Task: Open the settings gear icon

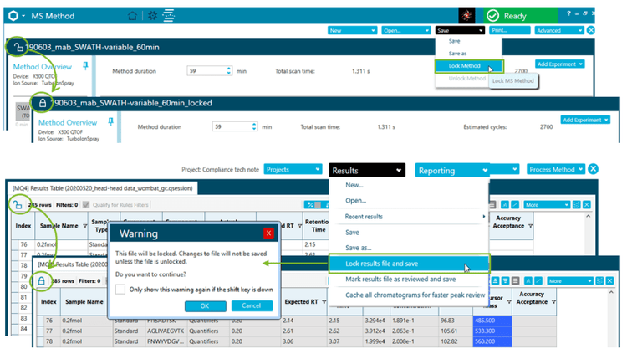Action: (x=152, y=15)
